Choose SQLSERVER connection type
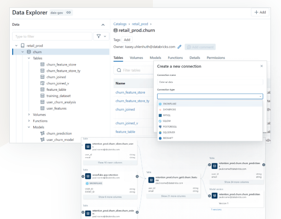281x219 pixels. (x=210, y=132)
